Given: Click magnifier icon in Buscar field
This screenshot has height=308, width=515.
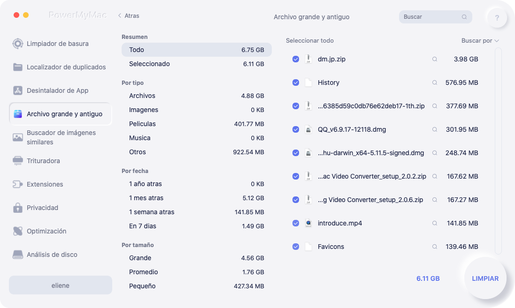Looking at the screenshot, I should pos(464,17).
